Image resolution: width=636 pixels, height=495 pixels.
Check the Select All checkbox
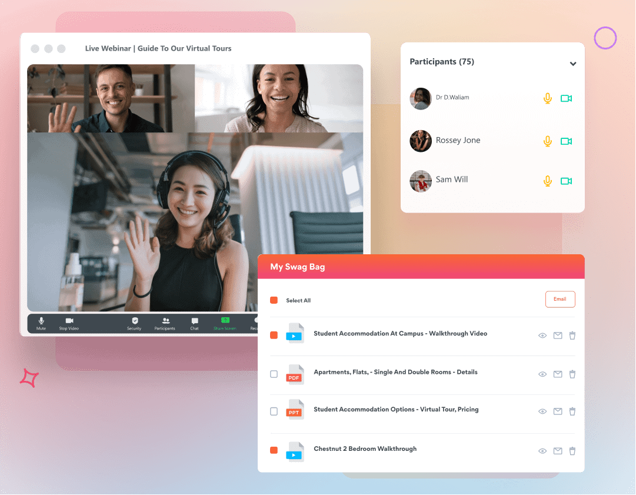pyautogui.click(x=274, y=300)
